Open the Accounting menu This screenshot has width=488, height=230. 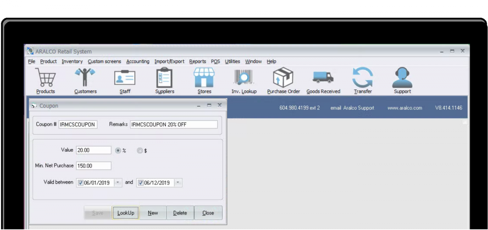(x=138, y=61)
